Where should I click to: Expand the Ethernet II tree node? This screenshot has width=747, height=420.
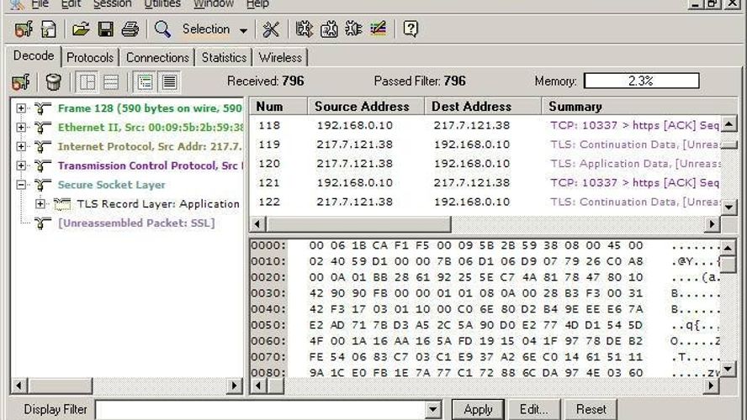(x=21, y=128)
